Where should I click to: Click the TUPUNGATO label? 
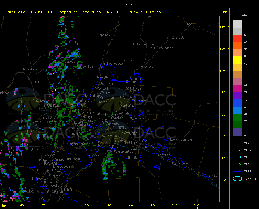pos(52,164)
